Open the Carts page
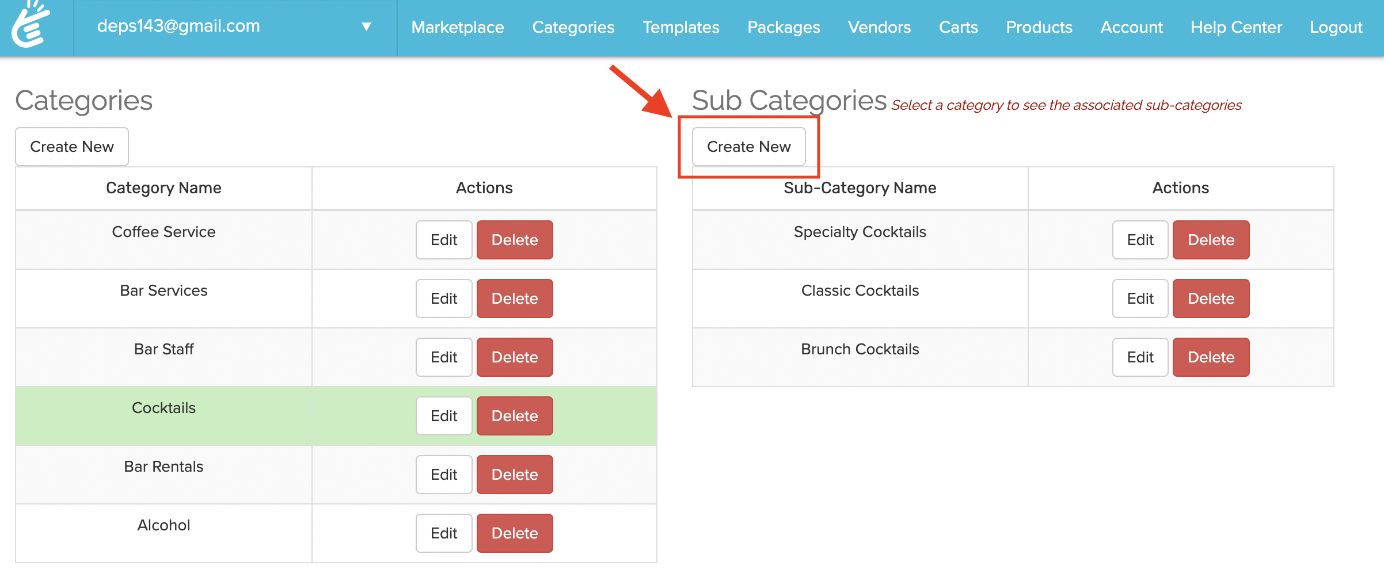 click(x=958, y=27)
